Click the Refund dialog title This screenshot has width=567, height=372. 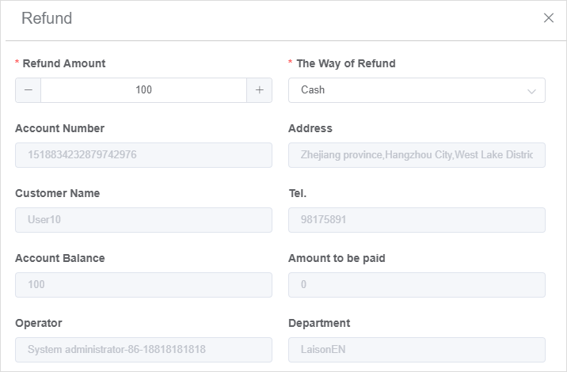coord(47,18)
